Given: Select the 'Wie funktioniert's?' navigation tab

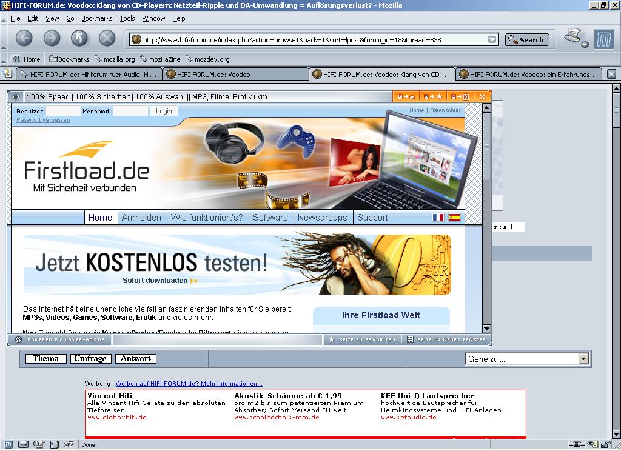Looking at the screenshot, I should 207,218.
